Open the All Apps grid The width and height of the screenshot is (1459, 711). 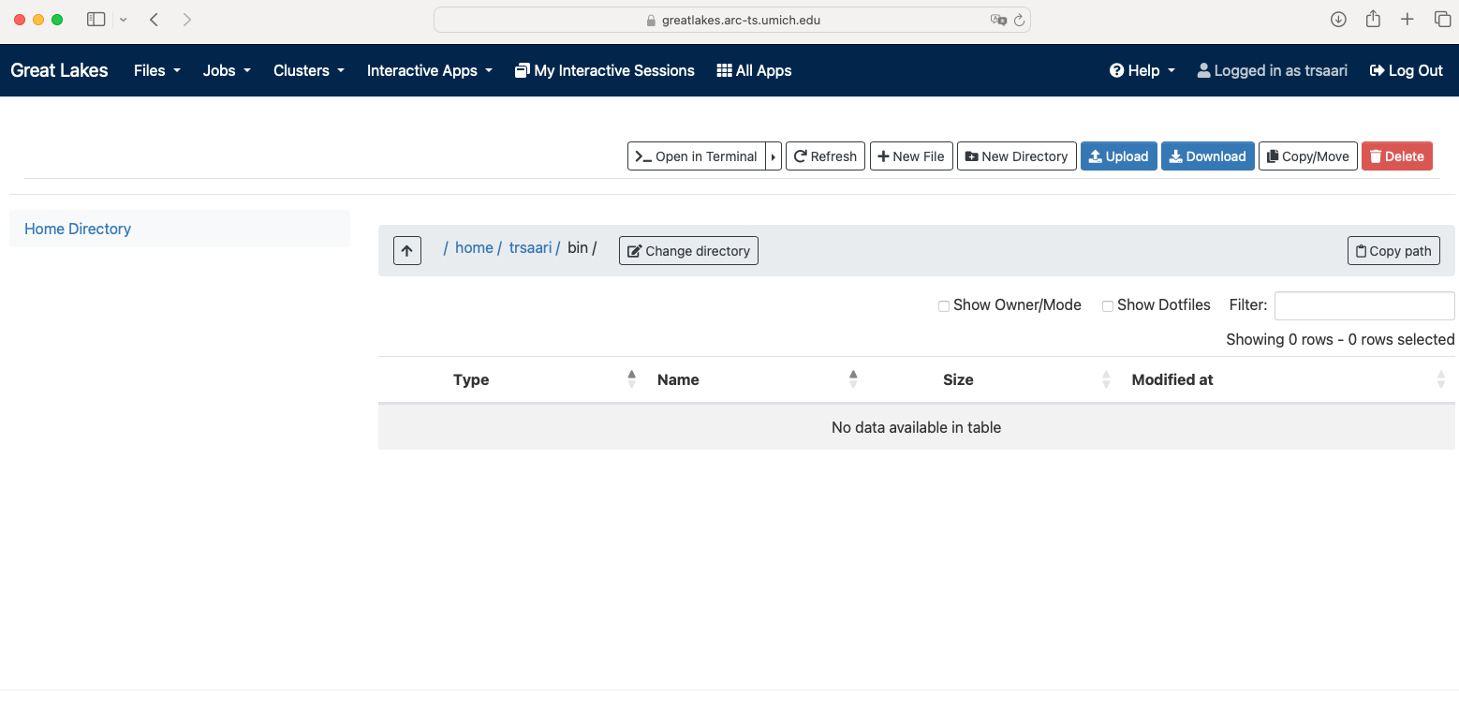coord(754,70)
